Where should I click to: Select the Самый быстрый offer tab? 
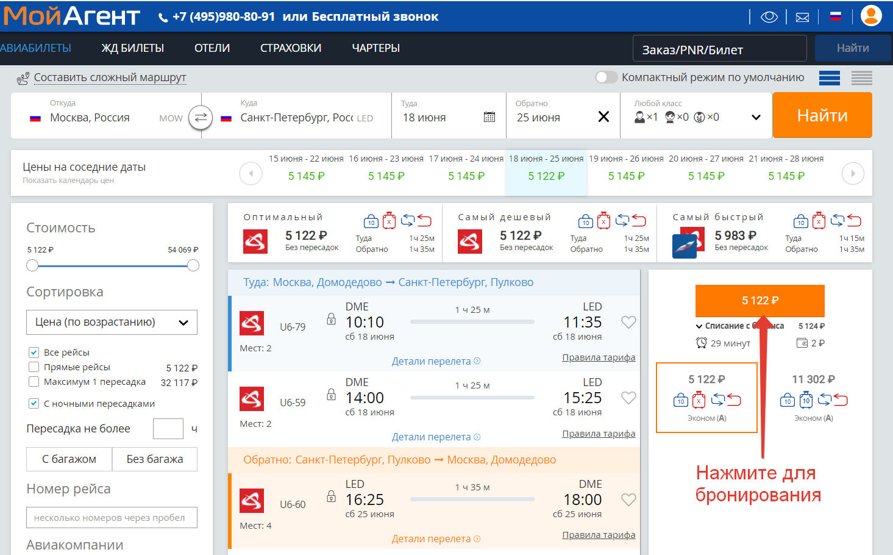coord(765,233)
